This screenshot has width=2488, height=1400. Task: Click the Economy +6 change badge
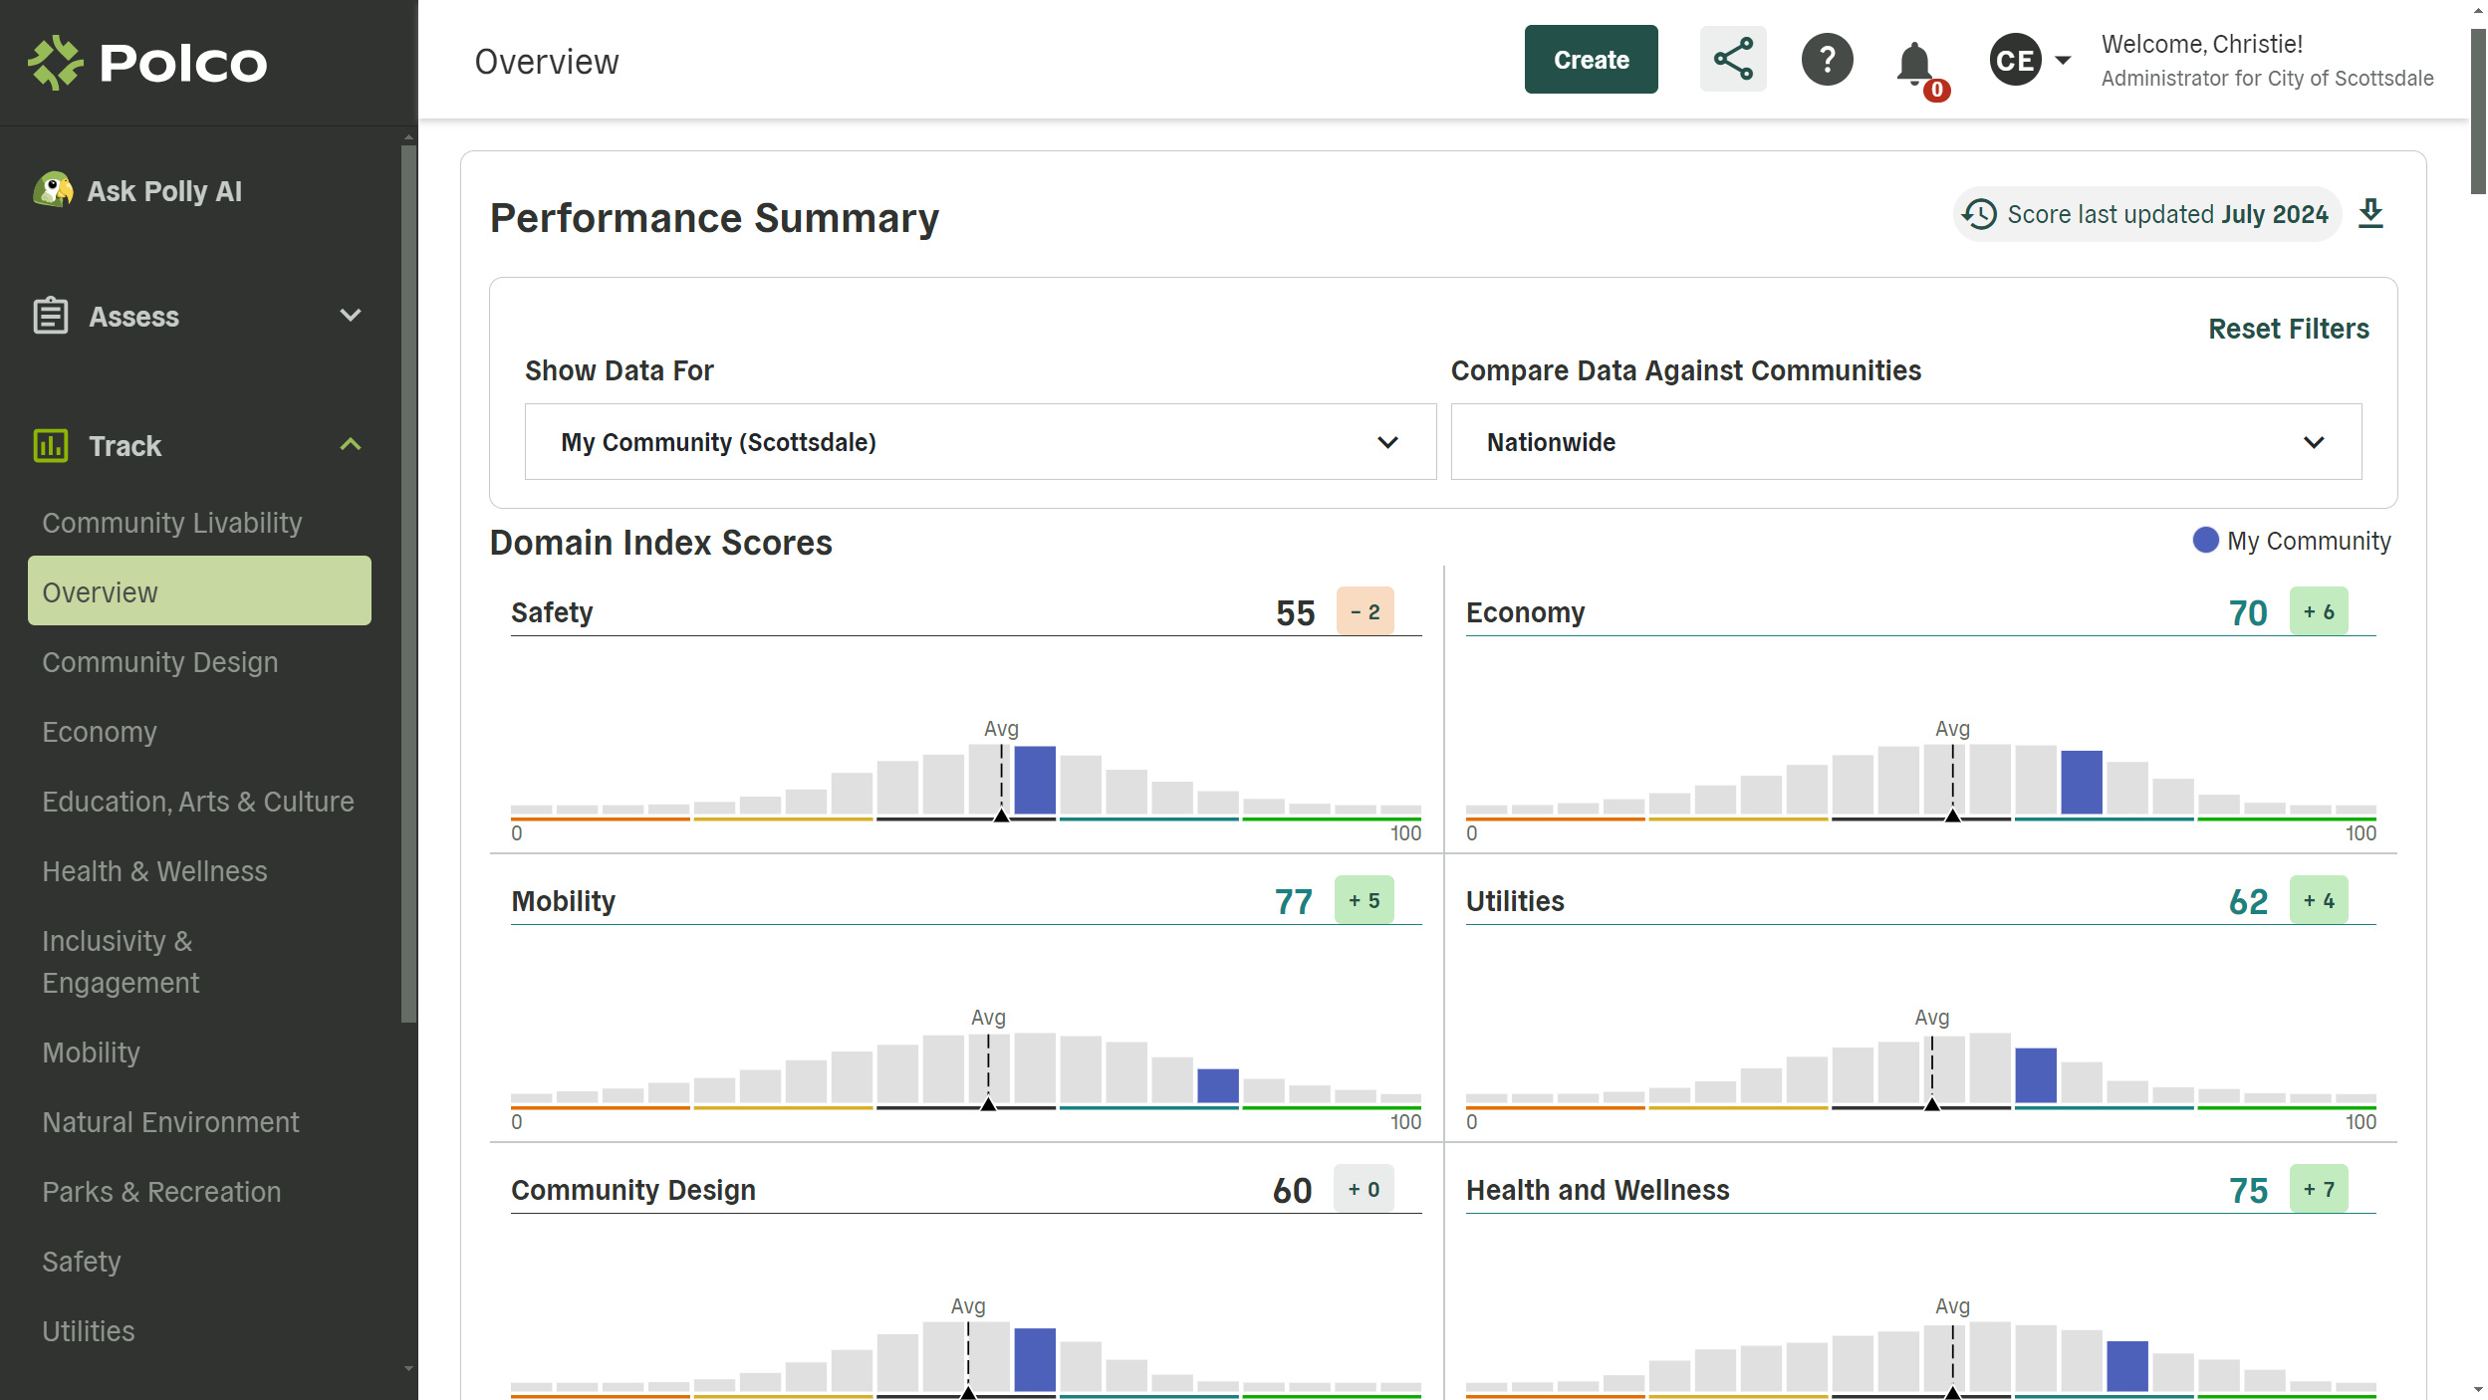2319,611
